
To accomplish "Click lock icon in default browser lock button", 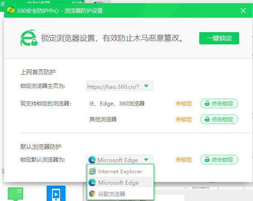I will coord(207,159).
